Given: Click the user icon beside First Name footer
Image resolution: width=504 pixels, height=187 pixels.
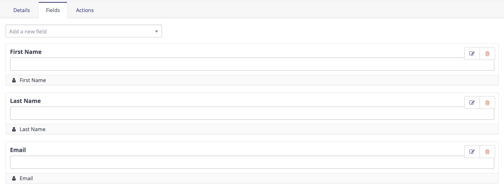Looking at the screenshot, I should (14, 80).
